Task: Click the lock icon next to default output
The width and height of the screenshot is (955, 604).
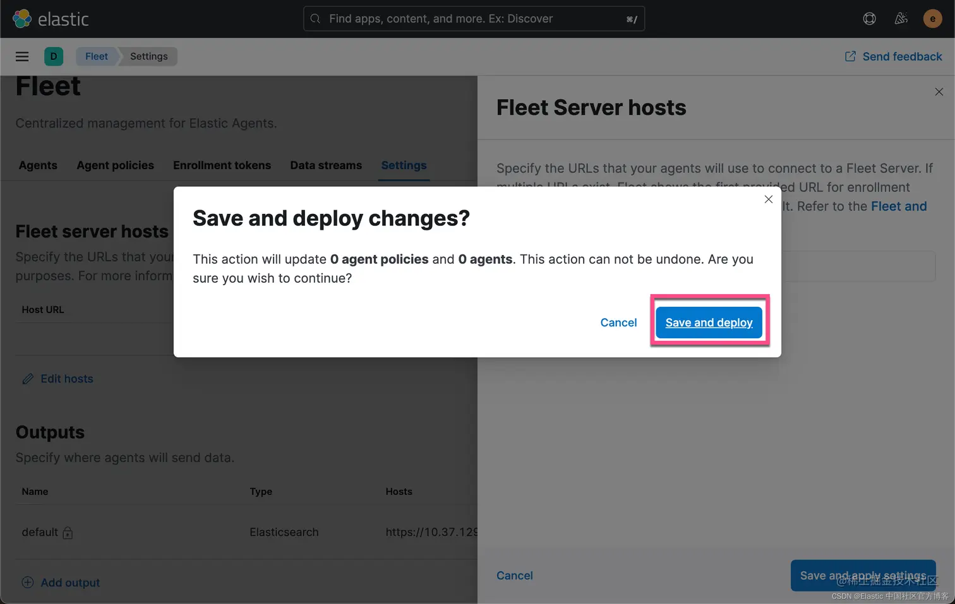Action: click(x=68, y=533)
